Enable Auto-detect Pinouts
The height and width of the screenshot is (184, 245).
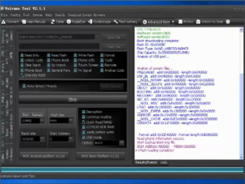pyautogui.click(x=24, y=86)
